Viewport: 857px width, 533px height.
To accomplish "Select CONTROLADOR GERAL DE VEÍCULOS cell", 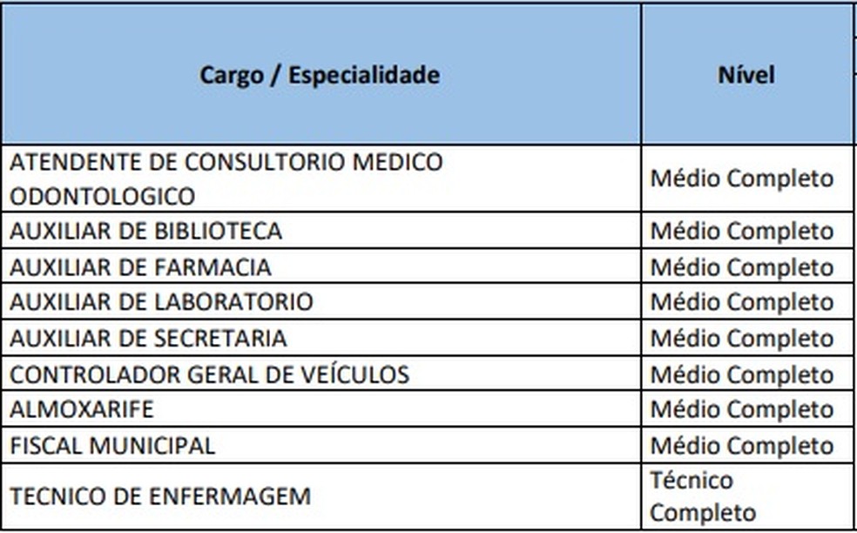I will pyautogui.click(x=210, y=374).
